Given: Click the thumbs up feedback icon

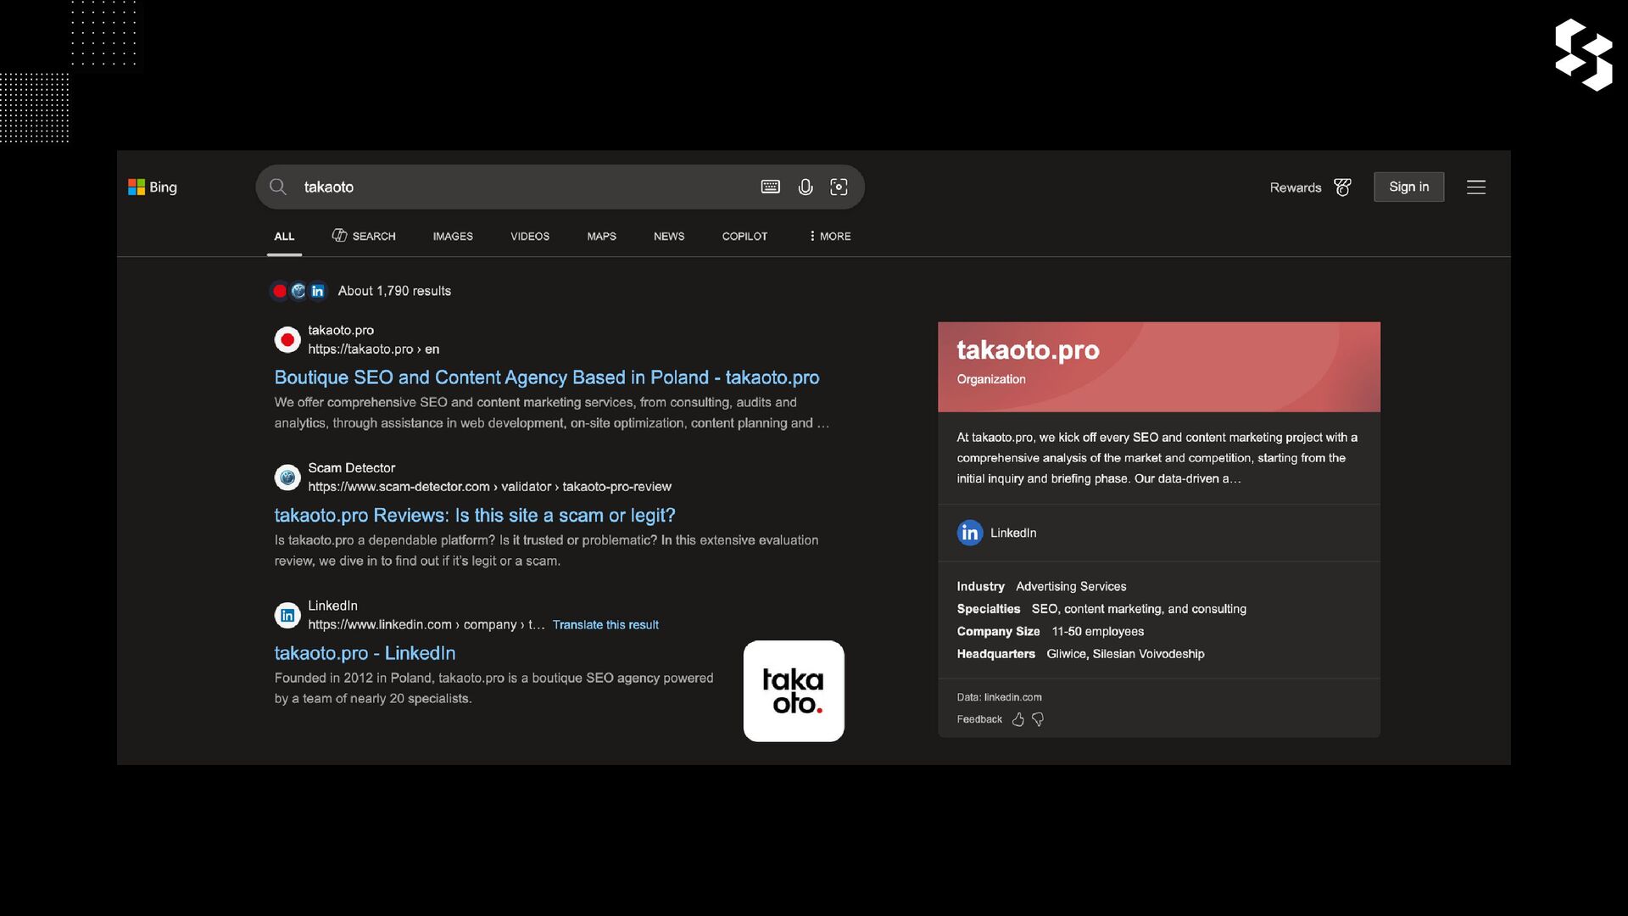Looking at the screenshot, I should pyautogui.click(x=1018, y=719).
